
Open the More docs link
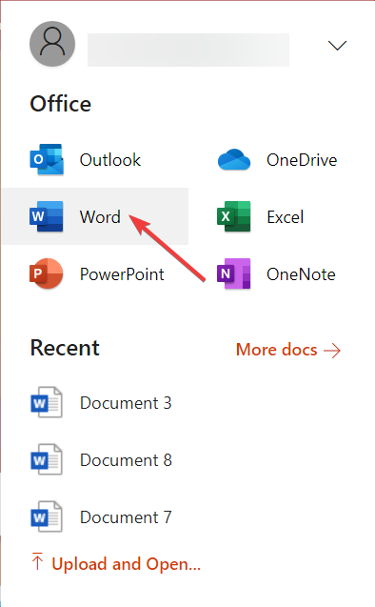click(x=288, y=350)
